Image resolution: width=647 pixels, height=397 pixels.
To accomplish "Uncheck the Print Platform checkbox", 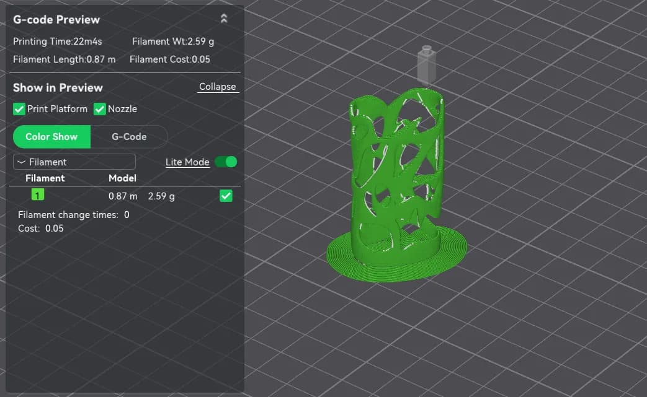I will [19, 109].
